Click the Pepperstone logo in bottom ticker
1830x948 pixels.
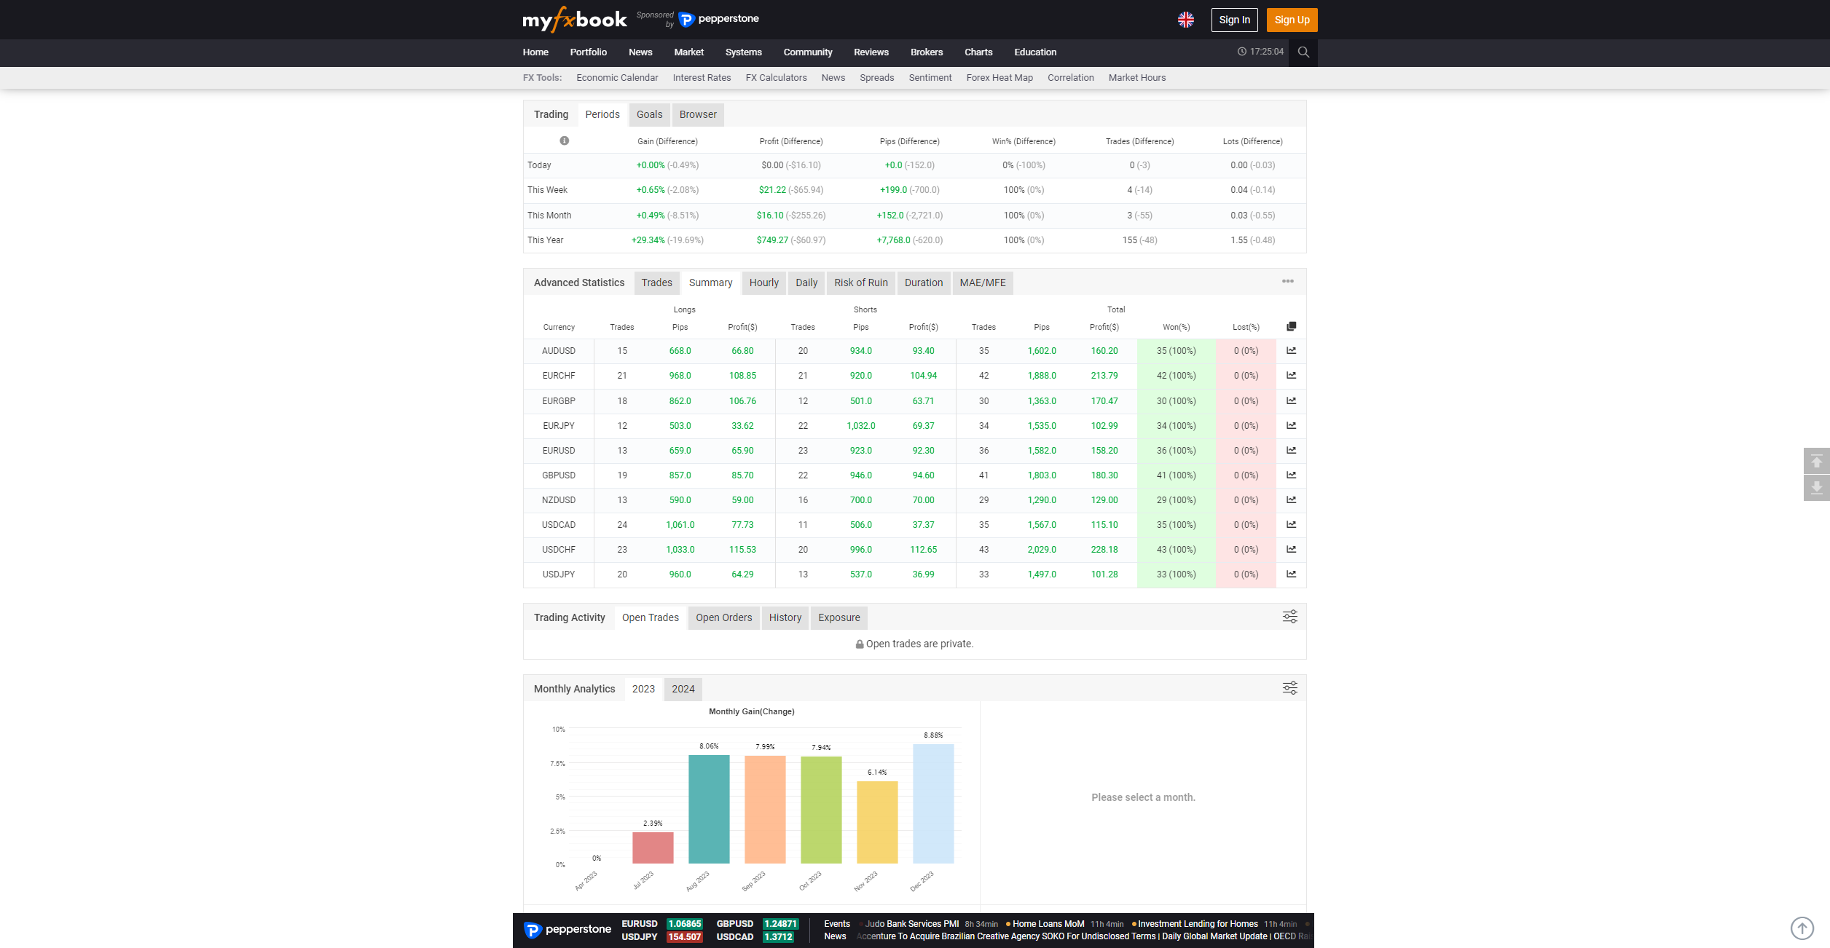(x=568, y=930)
